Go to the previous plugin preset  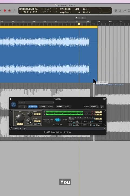pyautogui.click(x=20, y=107)
